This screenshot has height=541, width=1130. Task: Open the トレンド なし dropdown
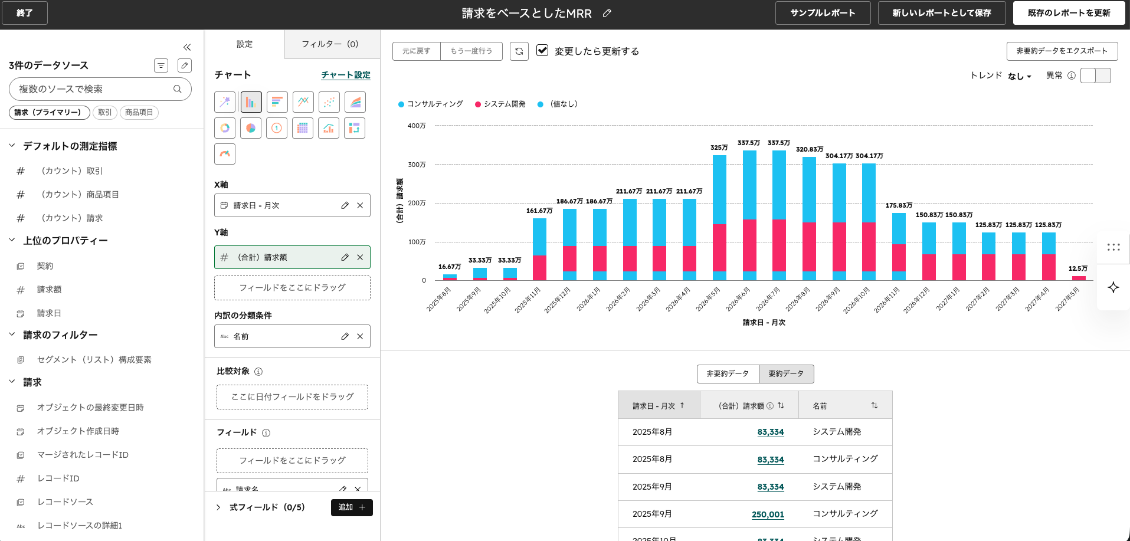coord(1020,76)
